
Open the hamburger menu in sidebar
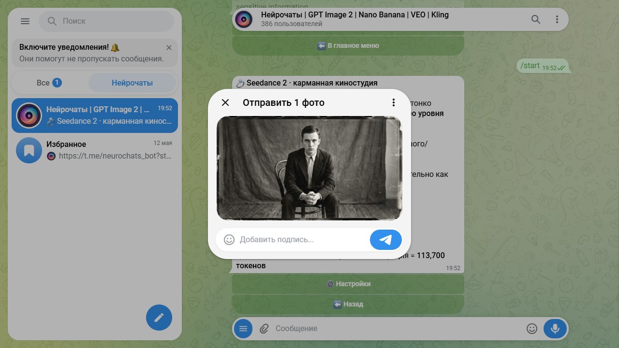pyautogui.click(x=25, y=21)
